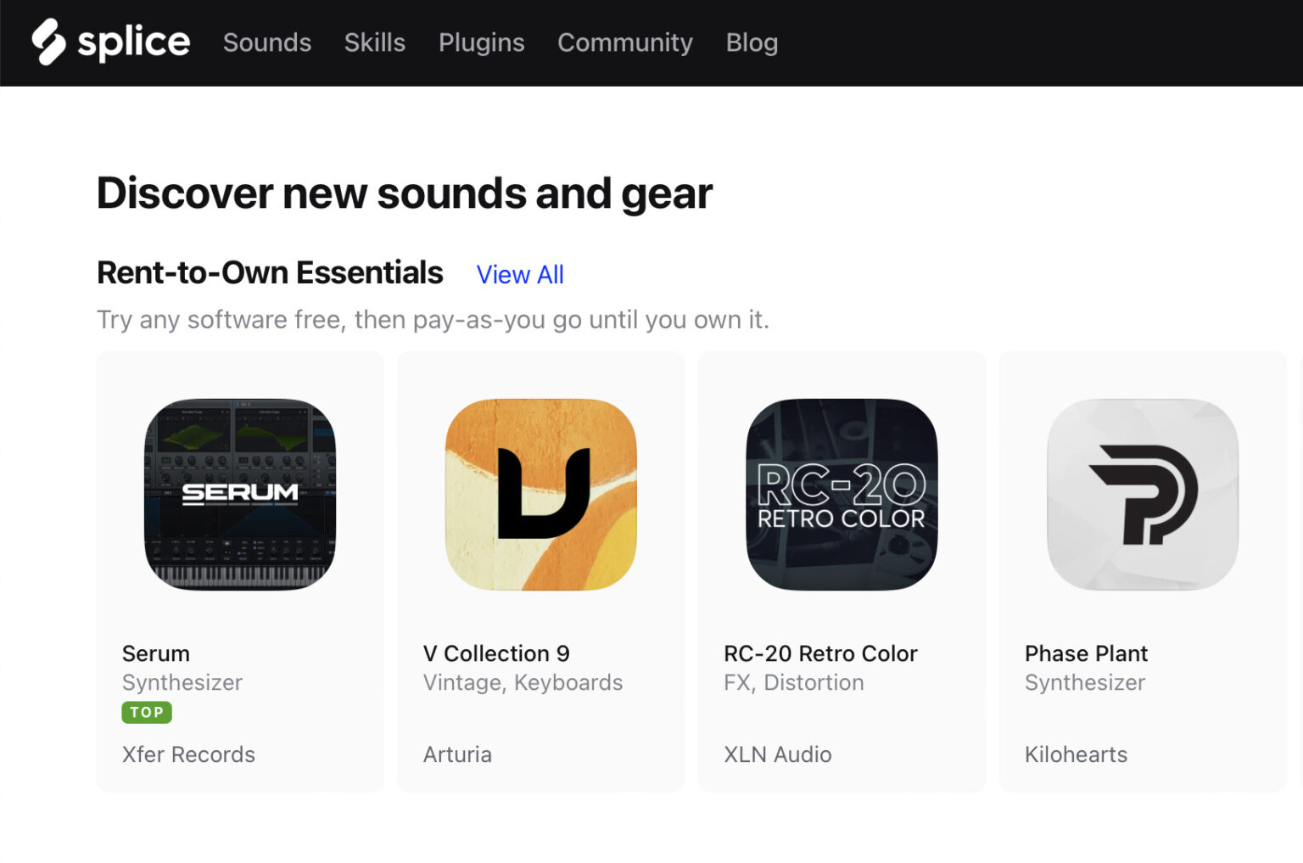
Task: Select the RC-20 Retro Color title
Action: click(820, 653)
